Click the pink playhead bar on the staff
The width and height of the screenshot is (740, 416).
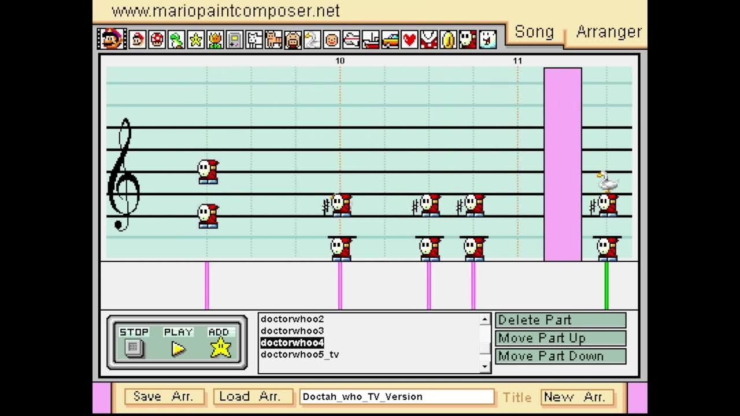[563, 164]
